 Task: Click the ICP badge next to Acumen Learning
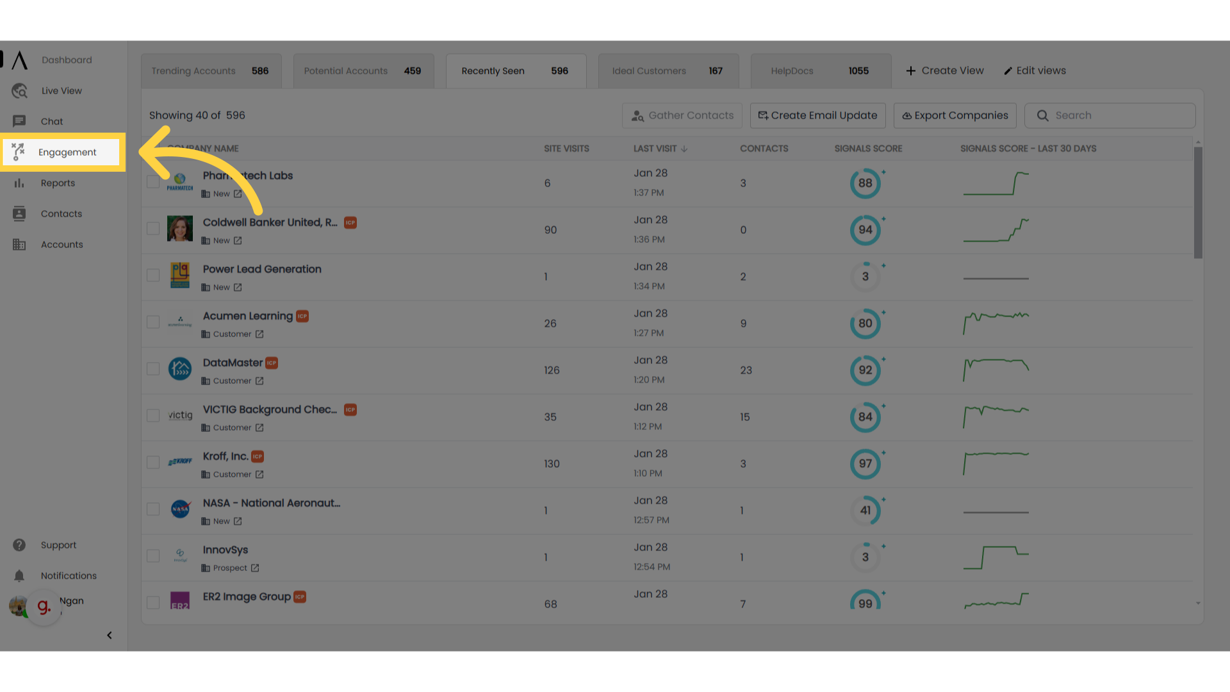(302, 317)
